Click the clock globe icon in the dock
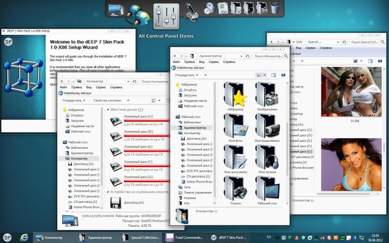Image resolution: width=389 pixels, height=243 pixels. click(209, 8)
